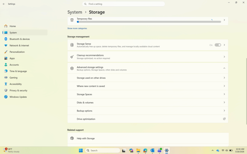Screen dimensions: 247x154
Task: Click the Cleanup recommendations broom icon
Action: pos(72,57)
